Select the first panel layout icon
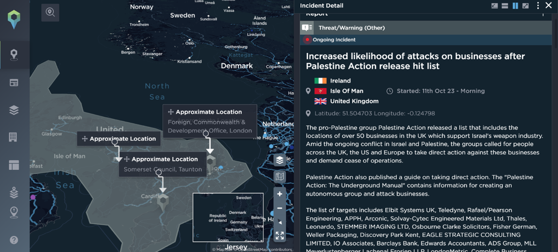This screenshot has height=252, width=558. tap(495, 6)
